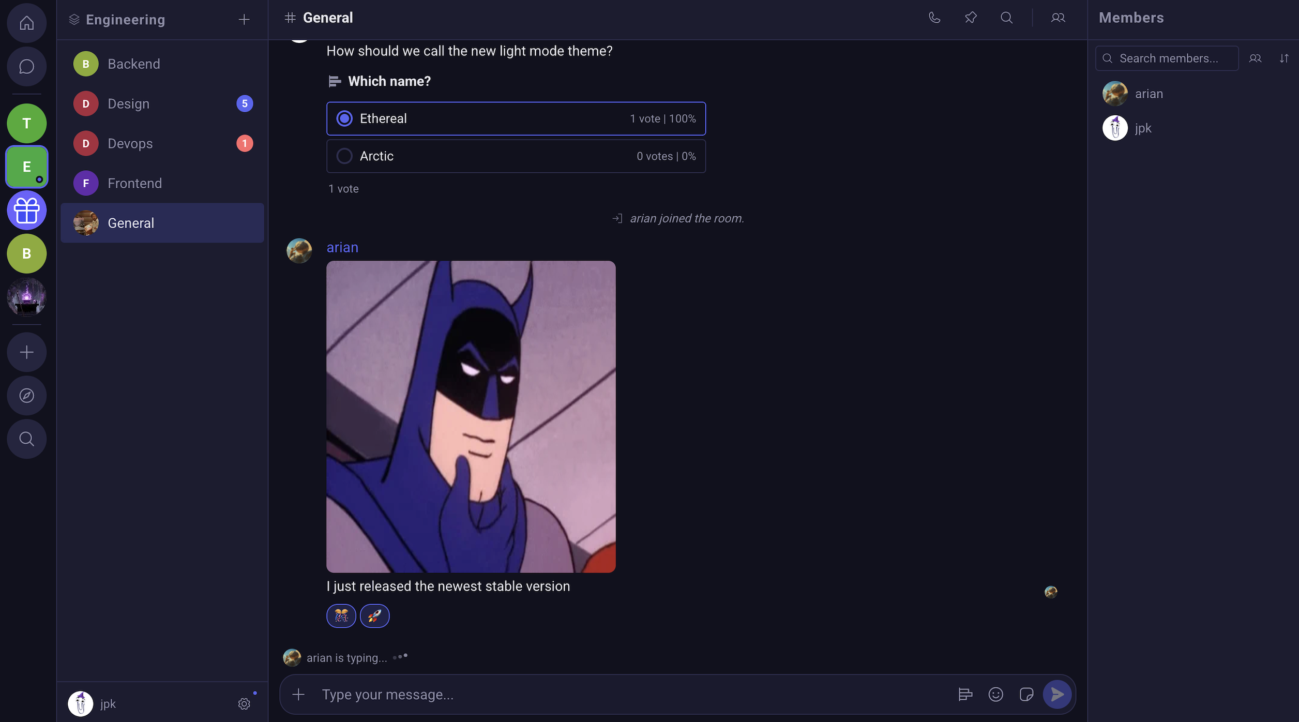Select the Ethereal poll option

[x=516, y=118]
